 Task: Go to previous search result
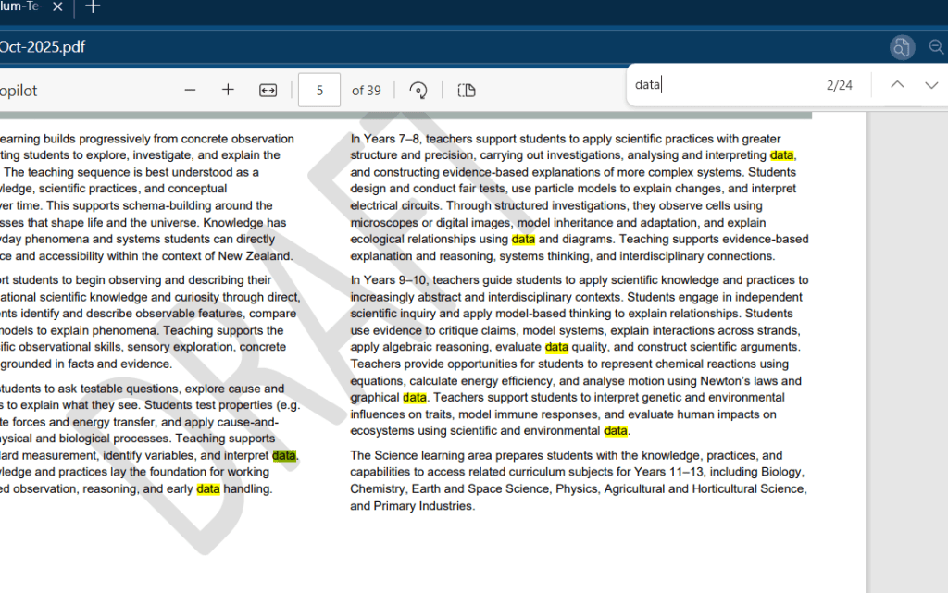click(x=896, y=85)
